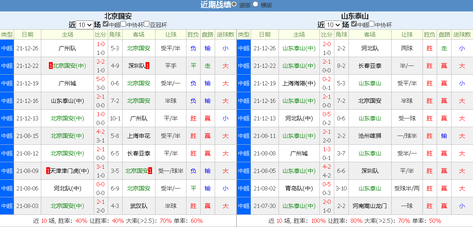Click 长春亚泰 in 北京国安 21-08-12 row

coord(139,153)
